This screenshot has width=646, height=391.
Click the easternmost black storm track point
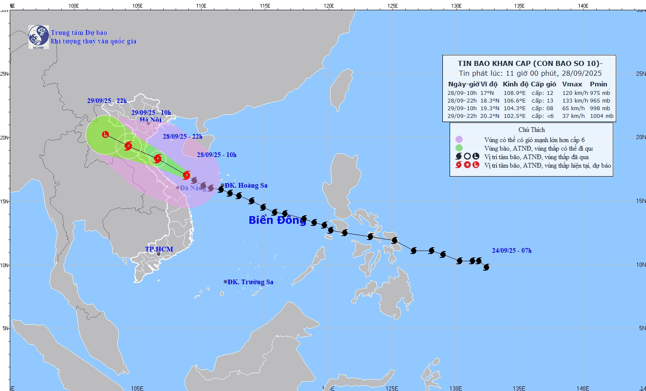pyautogui.click(x=486, y=267)
